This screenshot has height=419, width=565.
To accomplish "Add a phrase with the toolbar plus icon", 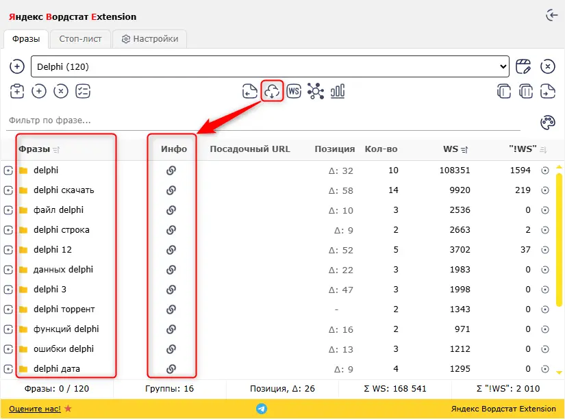I will [39, 91].
